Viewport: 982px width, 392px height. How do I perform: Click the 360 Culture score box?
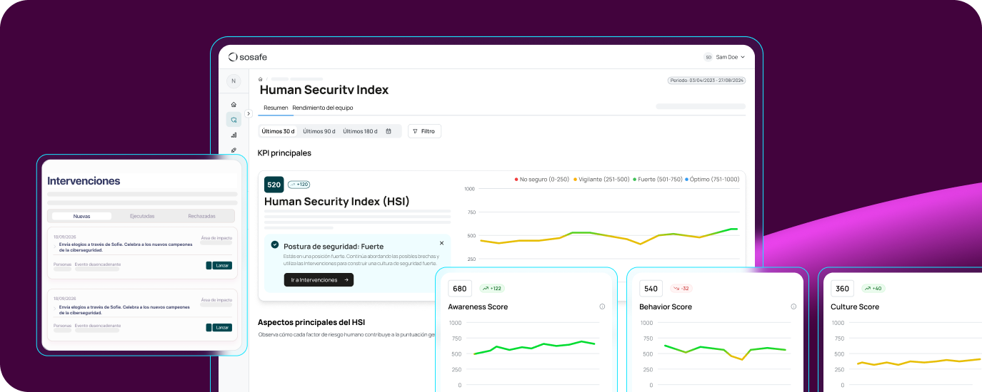(x=842, y=289)
